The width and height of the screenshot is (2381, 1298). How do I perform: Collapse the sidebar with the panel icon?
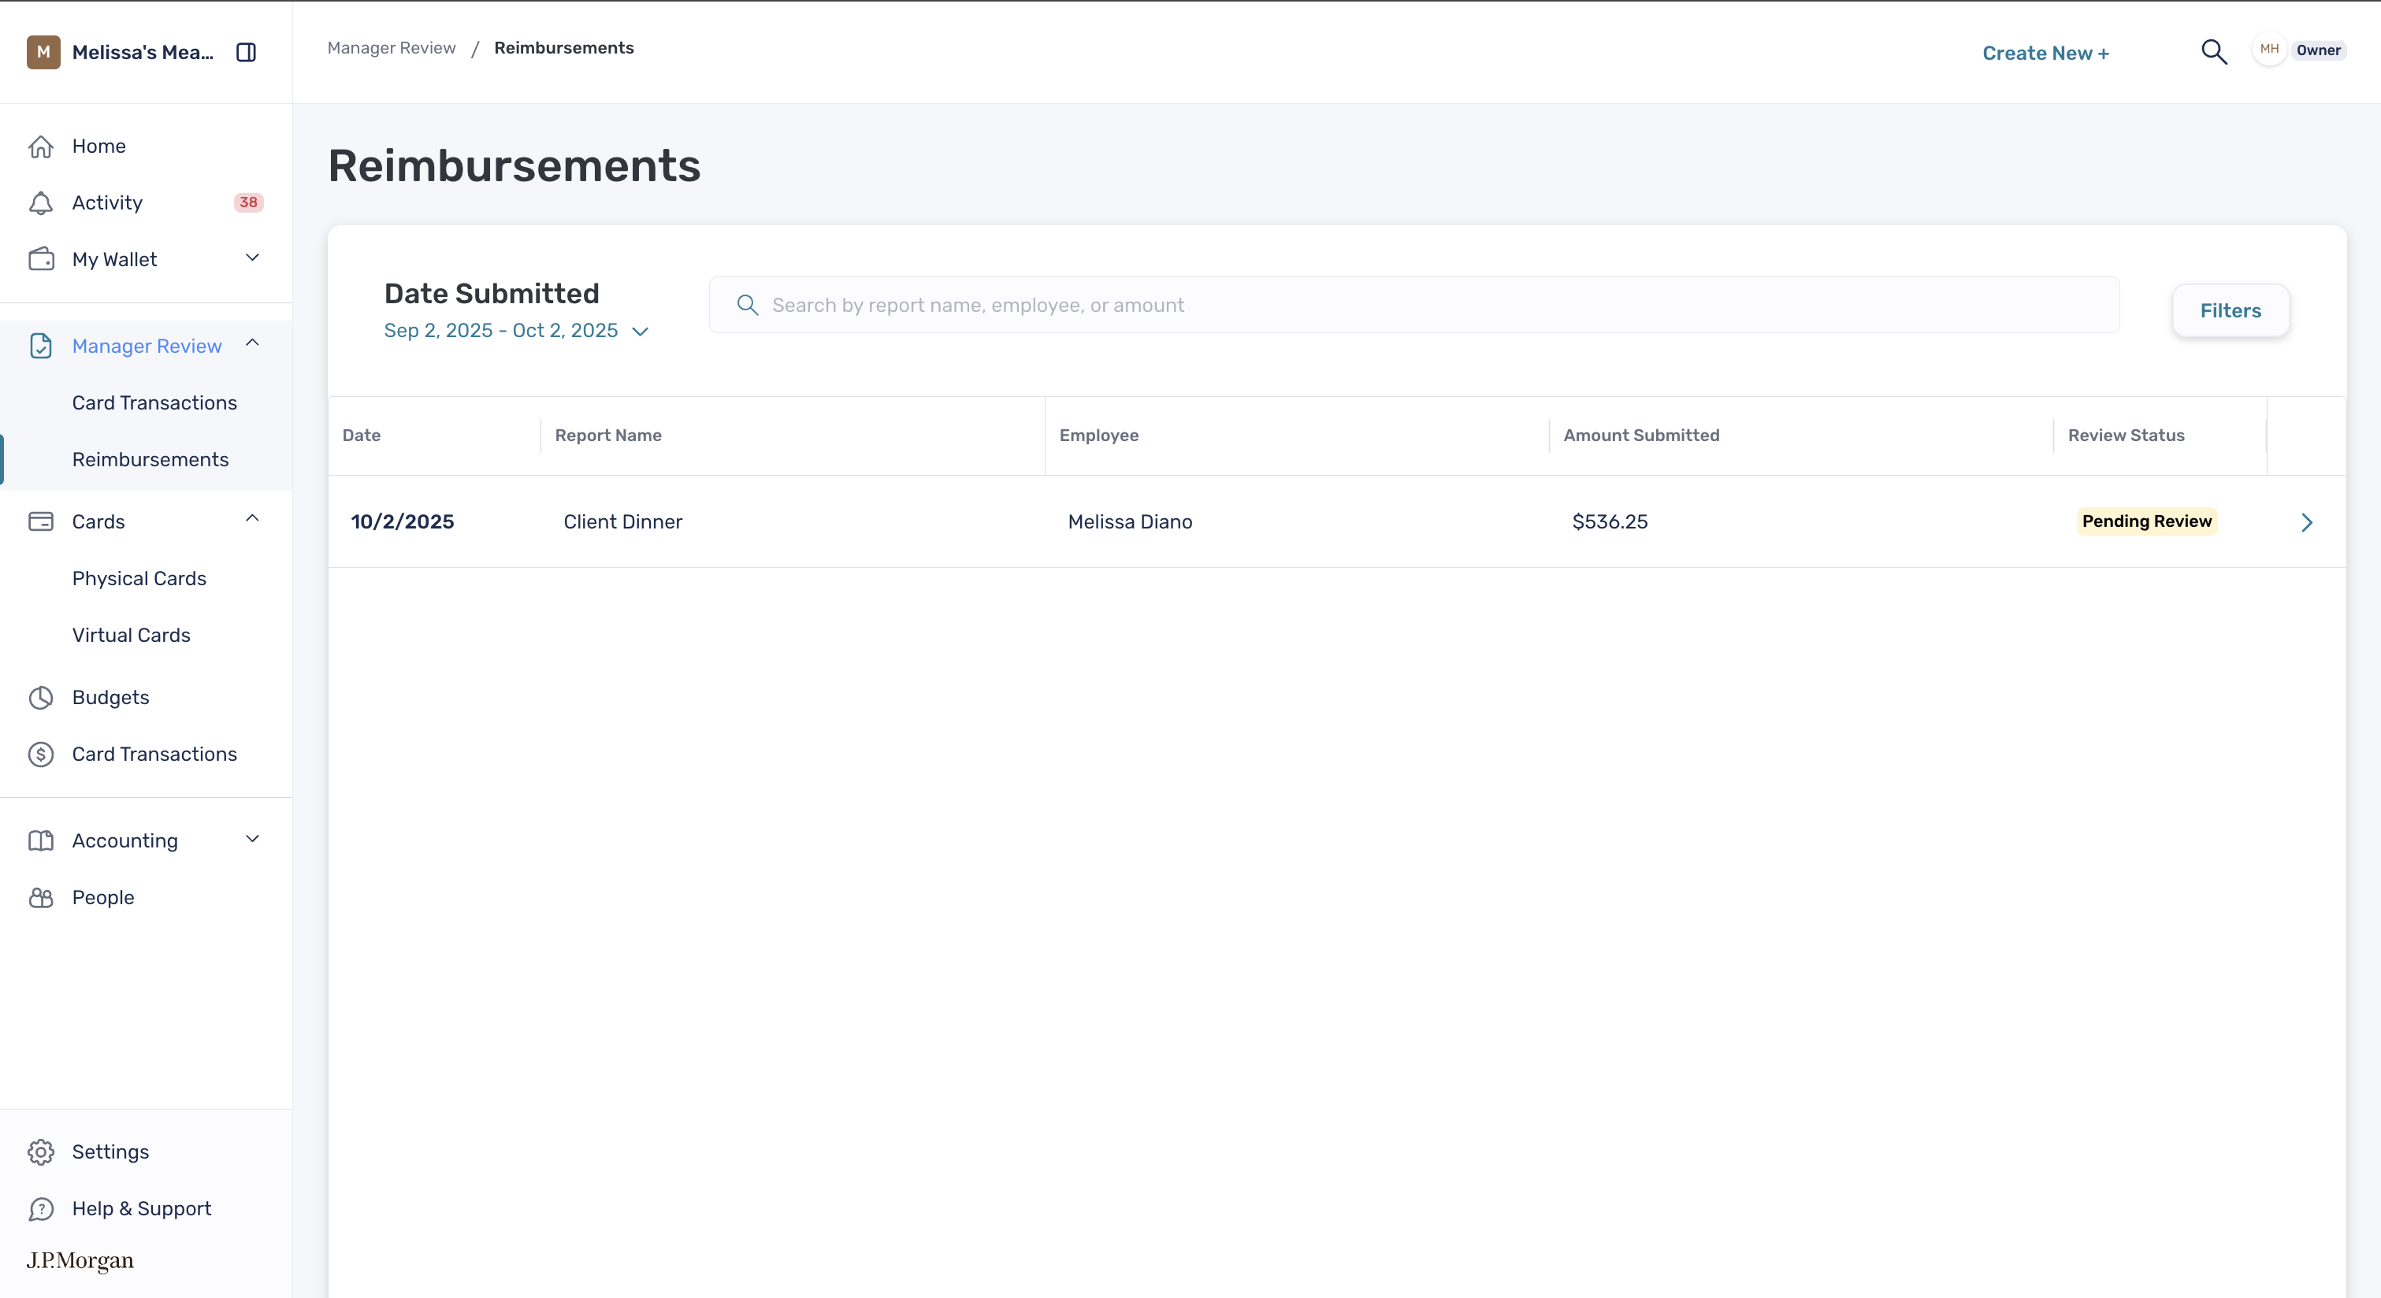point(246,52)
